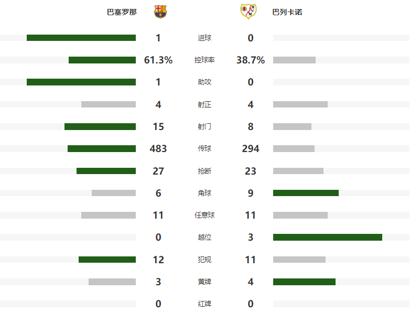Open the 巴塞罗那 team name link
The height and width of the screenshot is (323, 410).
pos(122,12)
